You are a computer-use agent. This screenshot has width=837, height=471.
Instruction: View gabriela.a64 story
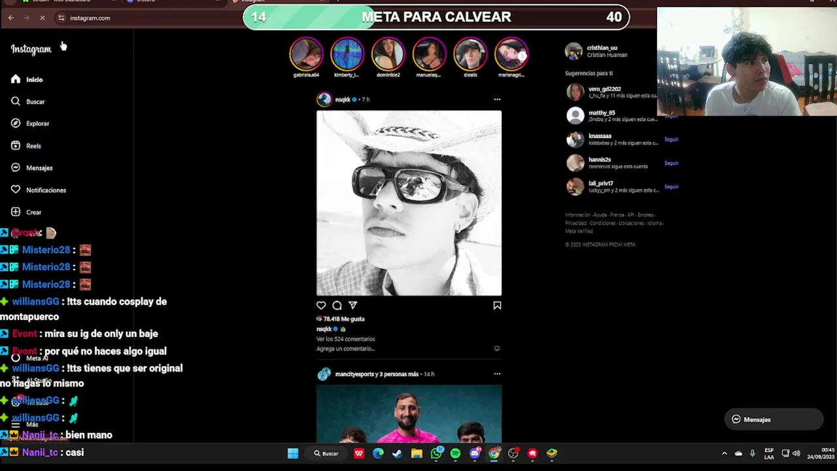[306, 54]
